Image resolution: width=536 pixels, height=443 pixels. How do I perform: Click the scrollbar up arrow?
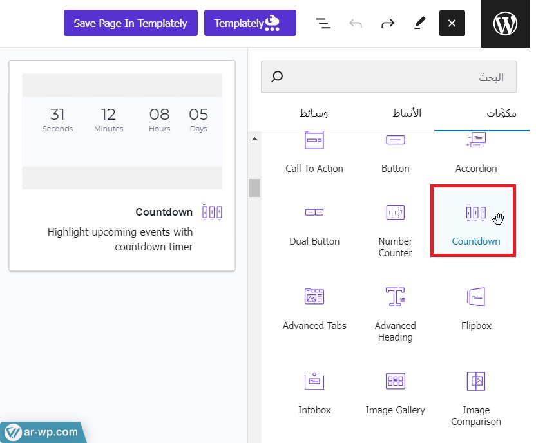[254, 139]
